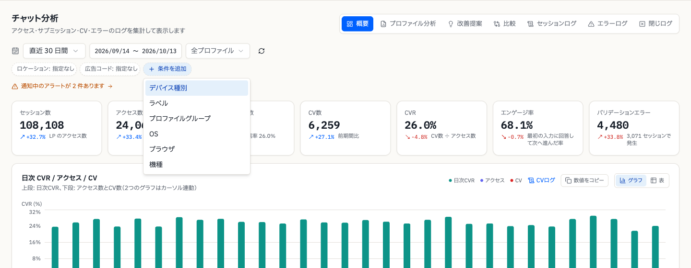Screen dimensions: 691x268
Task: Click the +33.8% change on バリデーションエラー
Action: (610, 137)
